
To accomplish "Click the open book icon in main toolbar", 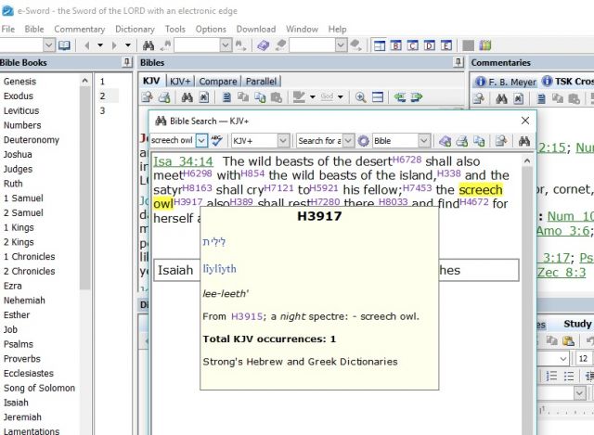I will [x=64, y=45].
